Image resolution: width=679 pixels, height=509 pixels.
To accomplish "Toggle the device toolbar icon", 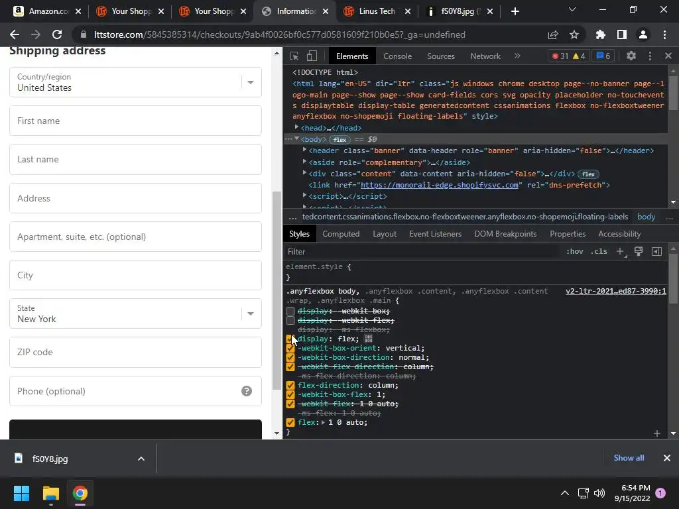I will pos(312,56).
